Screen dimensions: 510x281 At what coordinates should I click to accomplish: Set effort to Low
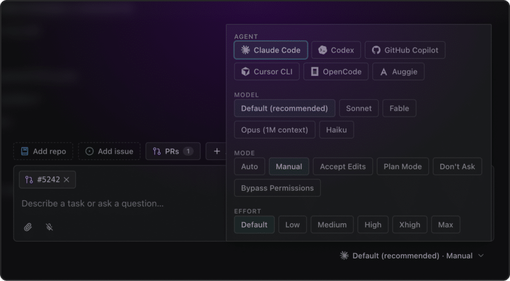292,224
